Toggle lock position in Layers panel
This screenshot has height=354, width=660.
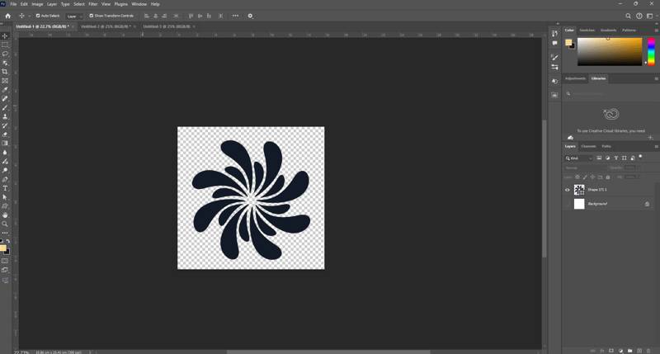tap(592, 177)
